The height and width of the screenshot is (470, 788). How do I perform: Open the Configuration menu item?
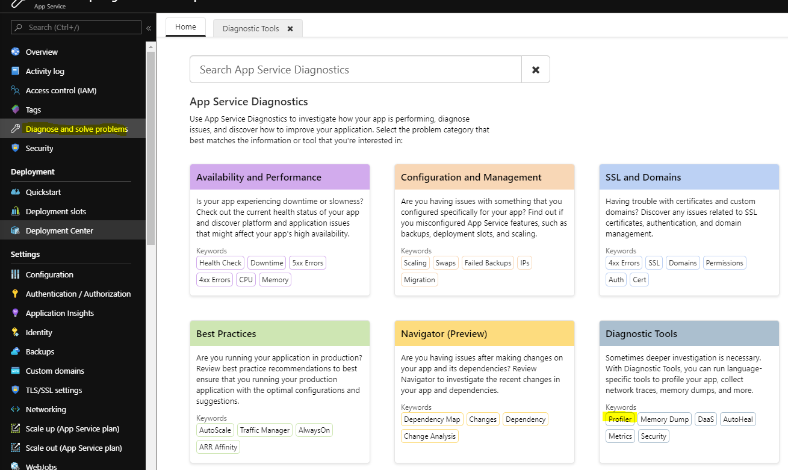73,274
